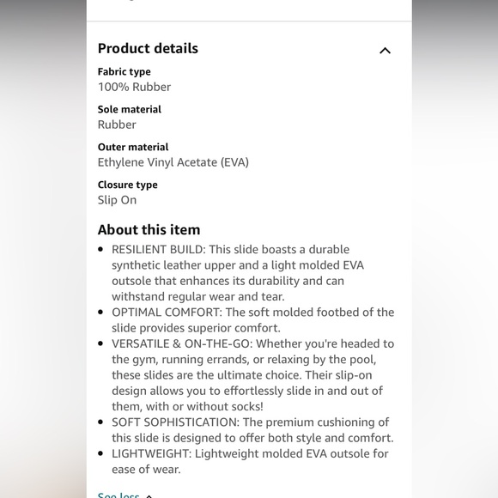498x498 pixels.
Task: Click the bullet dot before RESILIENT BUILD
Action: (100, 249)
